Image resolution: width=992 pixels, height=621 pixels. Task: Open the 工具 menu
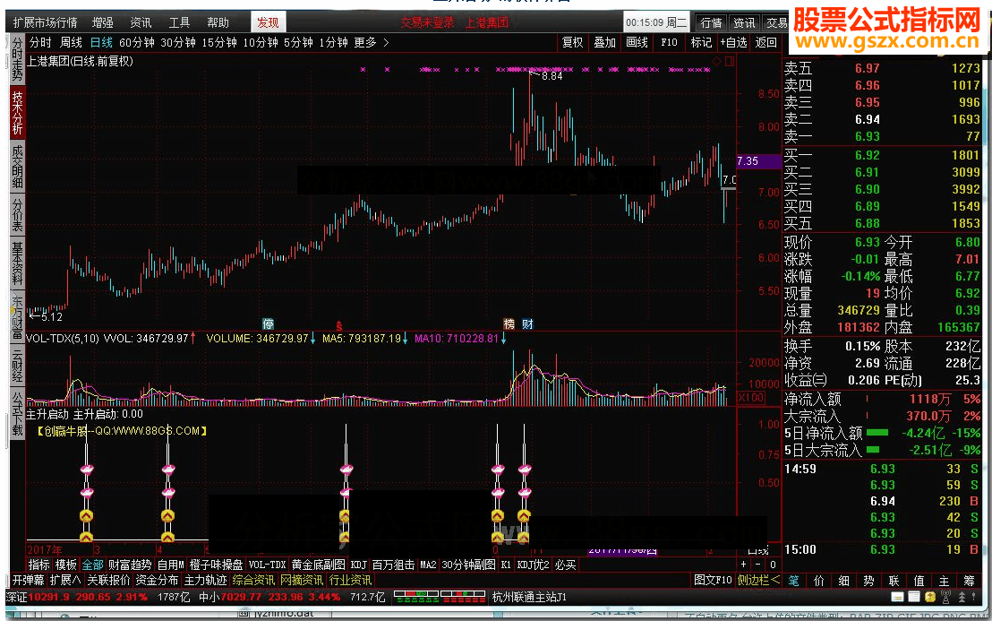point(179,22)
